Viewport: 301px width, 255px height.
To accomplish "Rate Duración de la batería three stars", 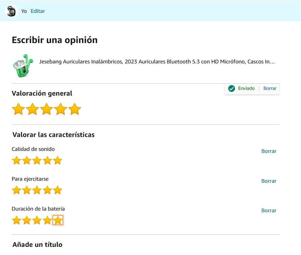I will coord(37,220).
